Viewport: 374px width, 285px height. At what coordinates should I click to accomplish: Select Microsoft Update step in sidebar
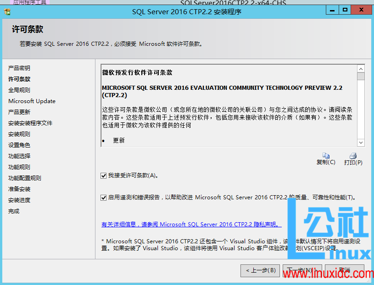[x=32, y=101]
